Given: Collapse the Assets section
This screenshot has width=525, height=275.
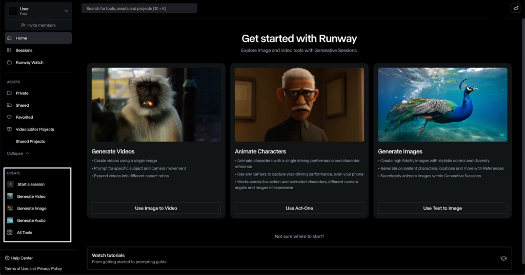Looking at the screenshot, I should [18, 153].
